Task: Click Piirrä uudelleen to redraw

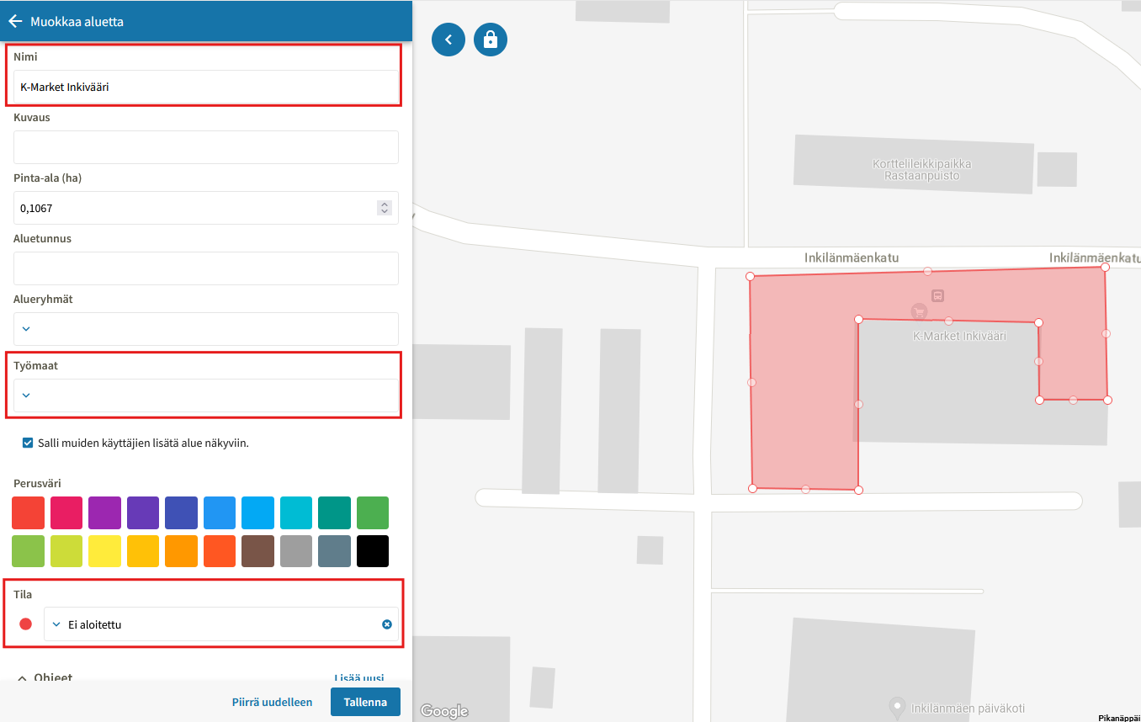Action: [272, 702]
